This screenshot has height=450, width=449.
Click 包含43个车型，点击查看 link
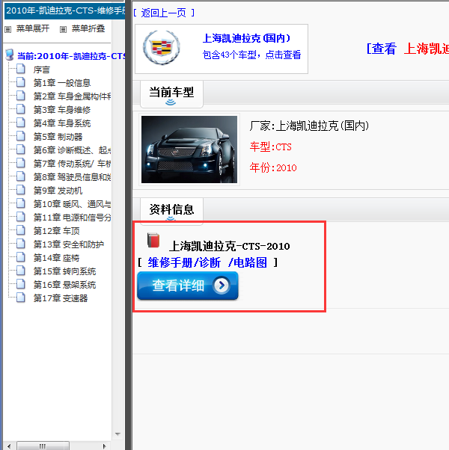click(251, 55)
